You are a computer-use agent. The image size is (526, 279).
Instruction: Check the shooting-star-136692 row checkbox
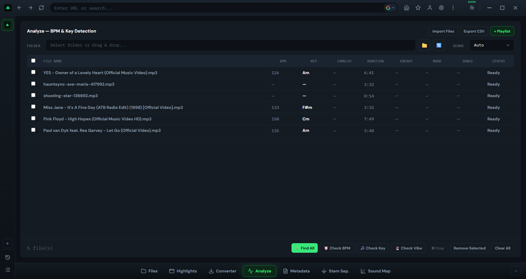coord(33,95)
